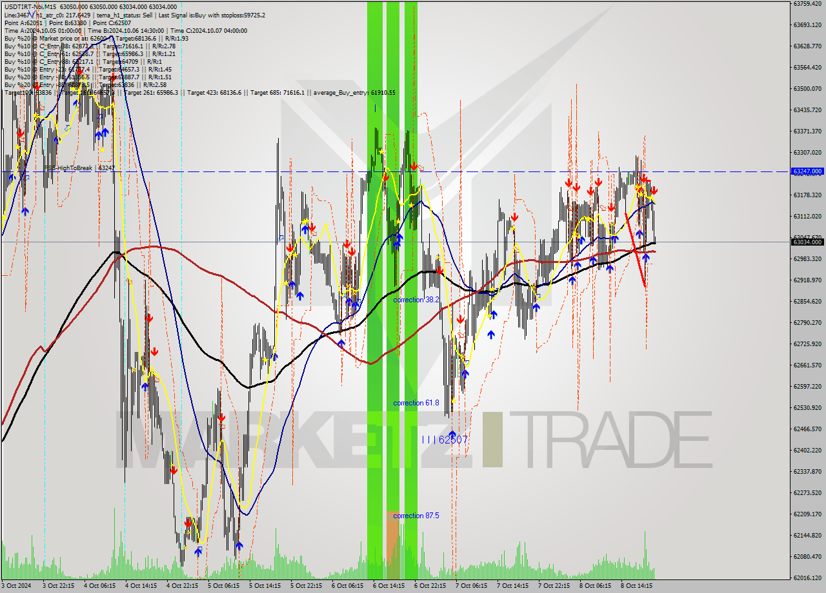826x593 pixels.
Task: Click the '5 Oct 22:15' time axis label
Action: pyautogui.click(x=307, y=586)
